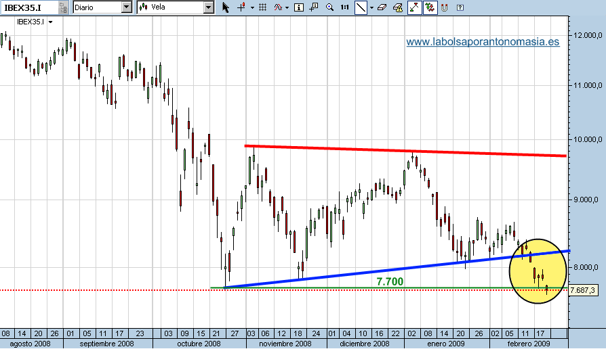Image resolution: width=606 pixels, height=349 pixels.
Task: Toggle the trend line drawing tool
Action: click(x=361, y=7)
